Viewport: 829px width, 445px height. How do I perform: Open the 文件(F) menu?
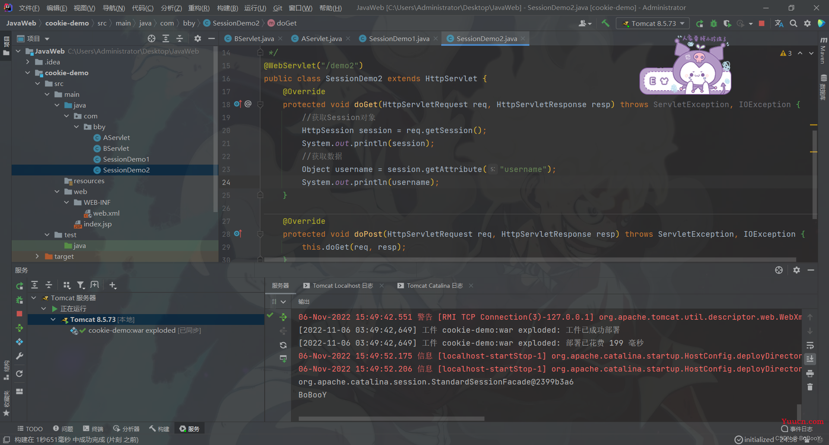[29, 8]
